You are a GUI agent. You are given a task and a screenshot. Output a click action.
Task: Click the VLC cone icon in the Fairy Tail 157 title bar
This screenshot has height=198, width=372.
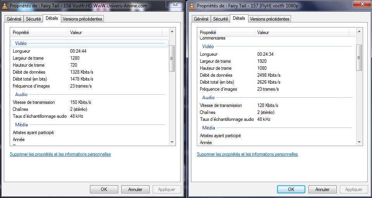tap(191, 6)
